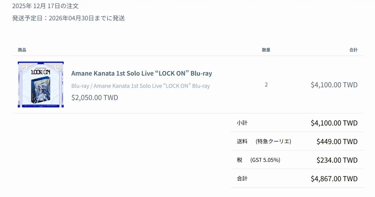The height and width of the screenshot is (197, 375).
Task: Click the $4,100.00 TWD amount beside 小計
Action: click(334, 123)
